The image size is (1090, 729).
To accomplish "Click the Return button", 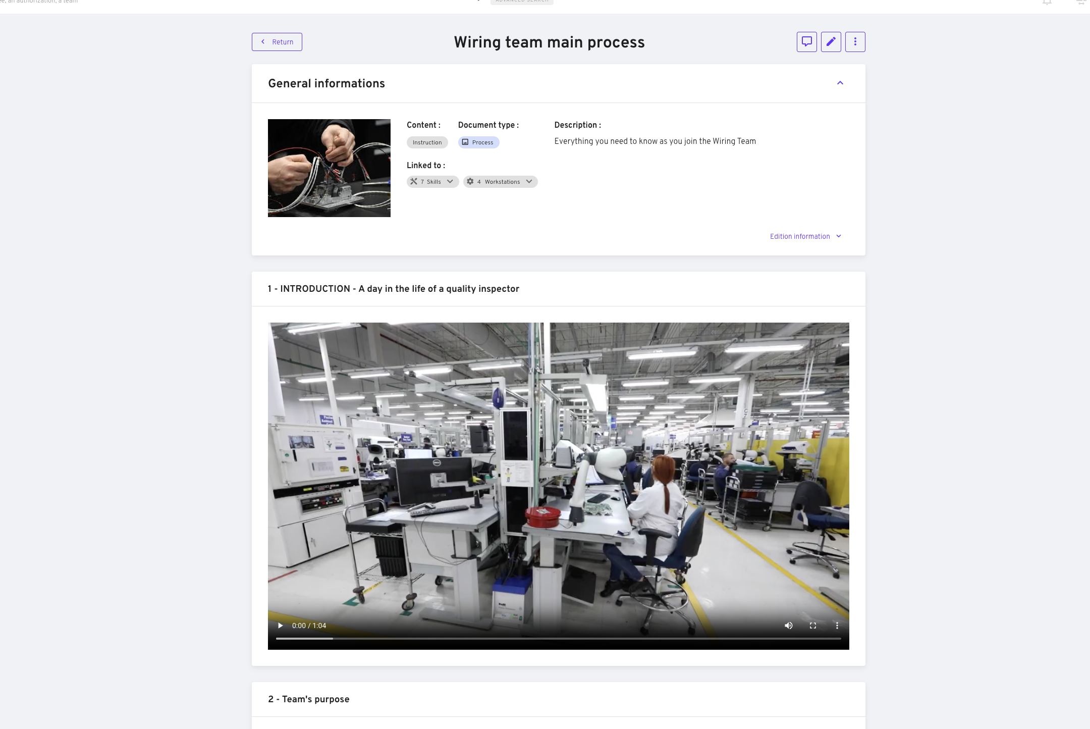I will point(277,42).
